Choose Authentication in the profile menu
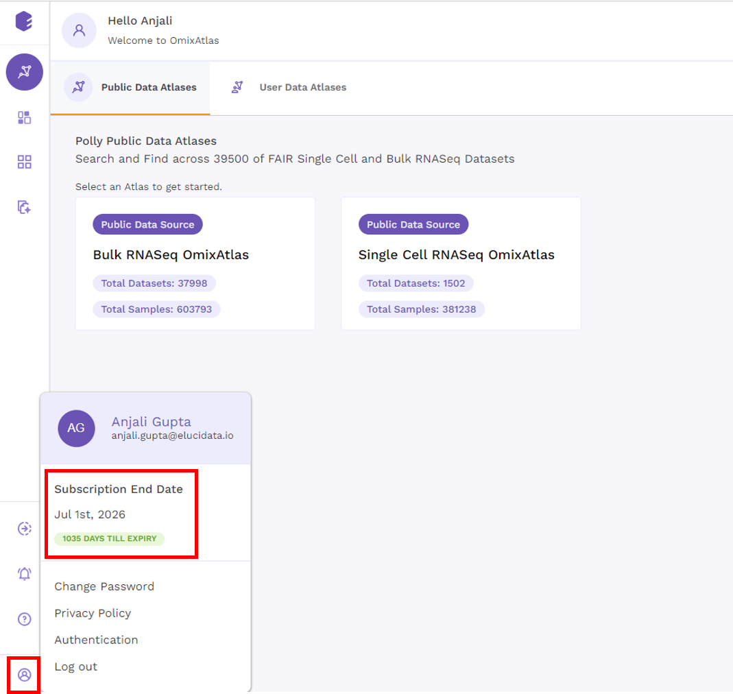Viewport: 733px width, 694px height. (96, 640)
